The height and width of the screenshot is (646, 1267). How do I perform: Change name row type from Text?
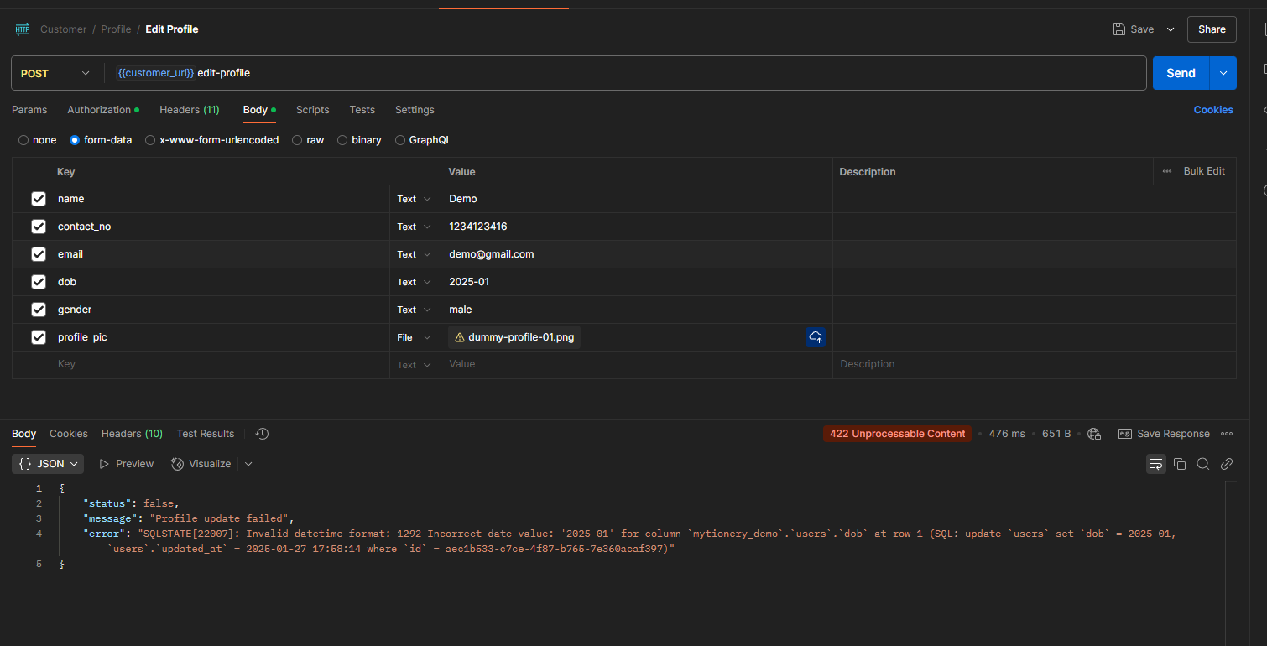pyautogui.click(x=415, y=199)
